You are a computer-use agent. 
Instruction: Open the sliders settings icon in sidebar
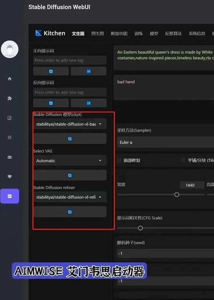pyautogui.click(x=10, y=137)
